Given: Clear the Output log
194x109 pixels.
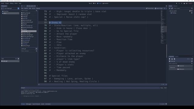Looking at the screenshot, I should [x=165, y=88].
